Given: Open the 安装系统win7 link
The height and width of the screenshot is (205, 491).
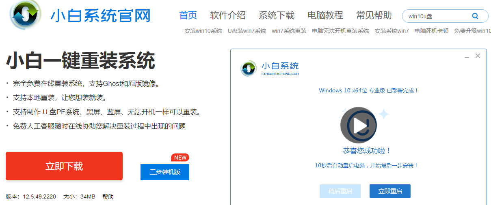Looking at the screenshot, I should click(x=392, y=31).
